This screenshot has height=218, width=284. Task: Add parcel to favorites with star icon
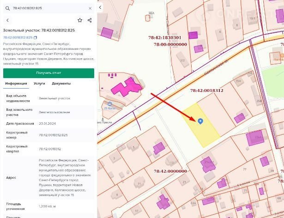80,20
